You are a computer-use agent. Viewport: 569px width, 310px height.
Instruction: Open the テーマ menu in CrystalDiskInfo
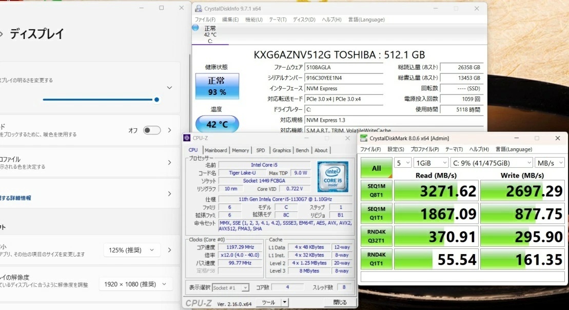277,19
